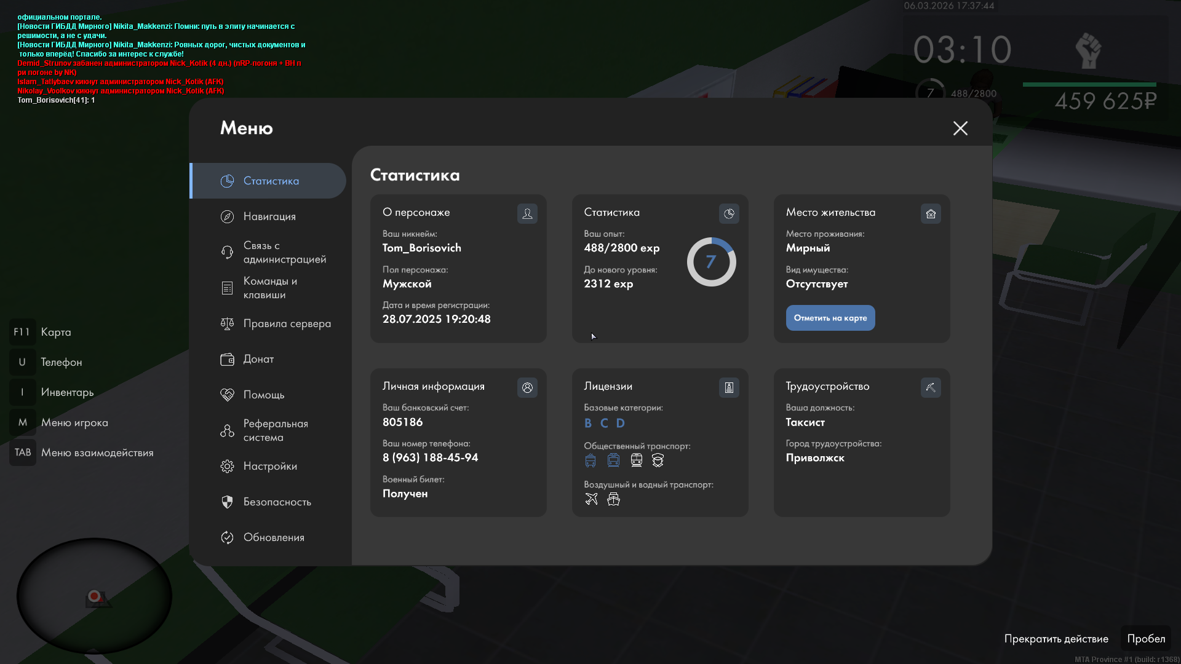Click the character profile icon in О персонаже card

pyautogui.click(x=527, y=213)
